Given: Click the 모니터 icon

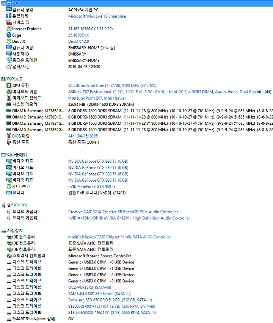Looking at the screenshot, I should pyautogui.click(x=9, y=193).
